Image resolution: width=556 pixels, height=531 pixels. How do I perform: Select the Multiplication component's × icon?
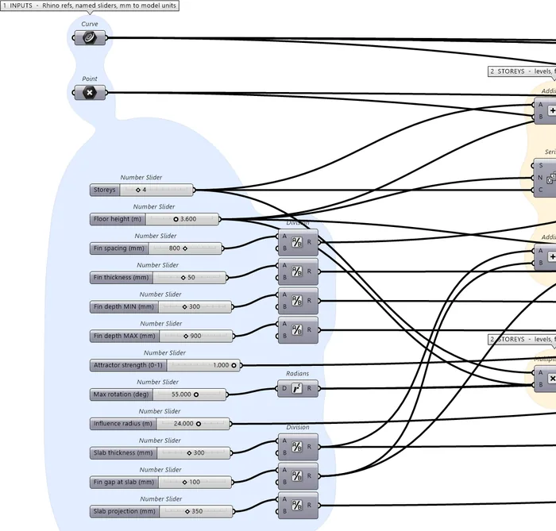(x=552, y=379)
